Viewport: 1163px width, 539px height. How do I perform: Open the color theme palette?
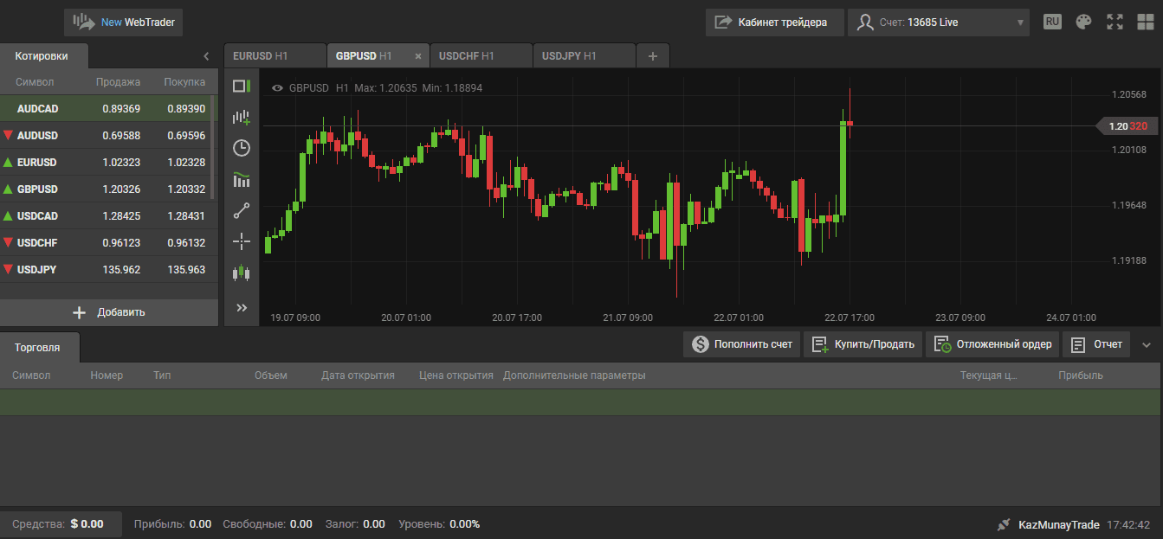pos(1083,22)
